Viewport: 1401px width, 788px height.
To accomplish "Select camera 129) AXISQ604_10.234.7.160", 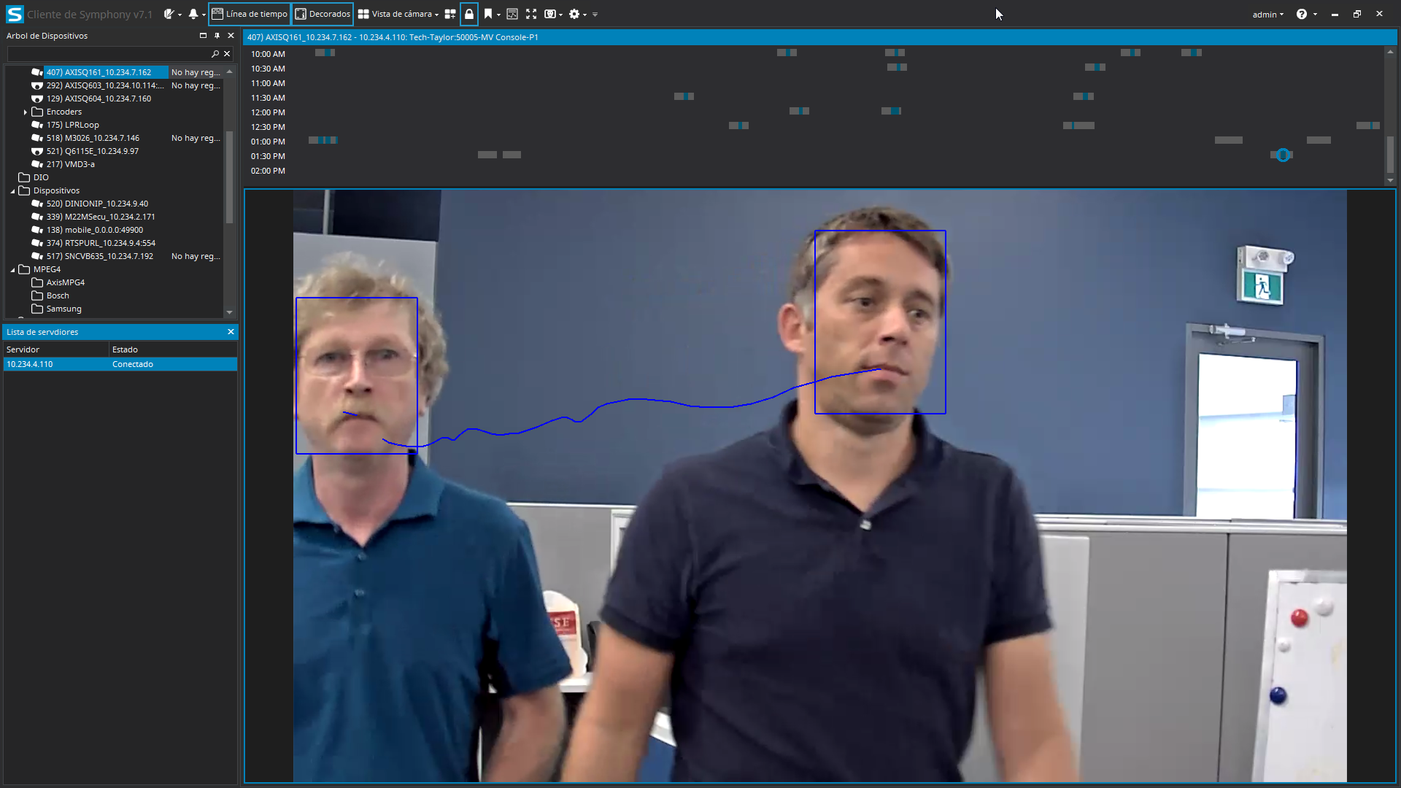I will coord(99,98).
